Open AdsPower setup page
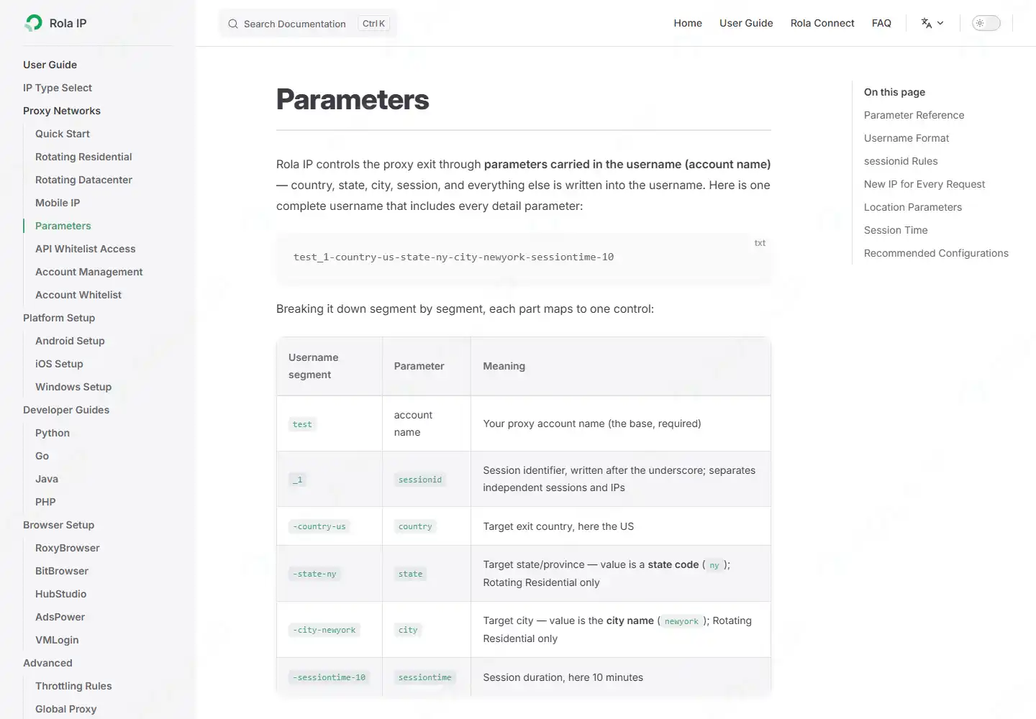 (x=60, y=617)
